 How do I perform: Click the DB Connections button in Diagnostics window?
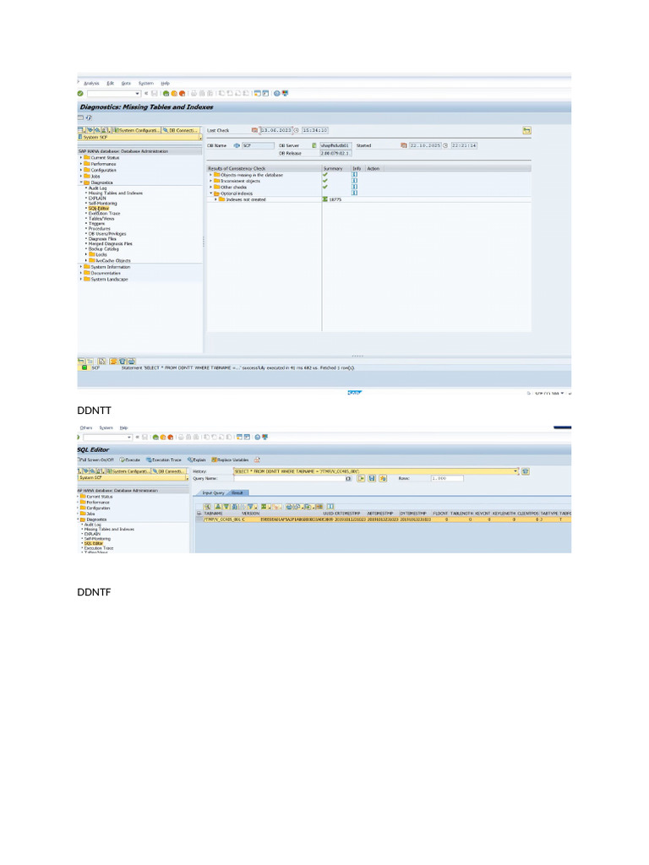(x=182, y=130)
